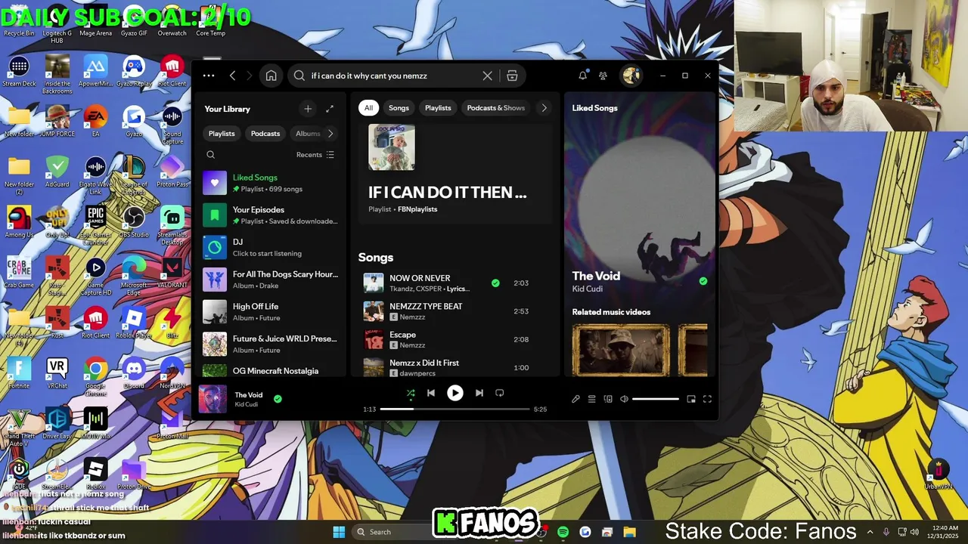This screenshot has width=968, height=544.
Task: Toggle saved check in Liked Songs panel
Action: pyautogui.click(x=703, y=281)
